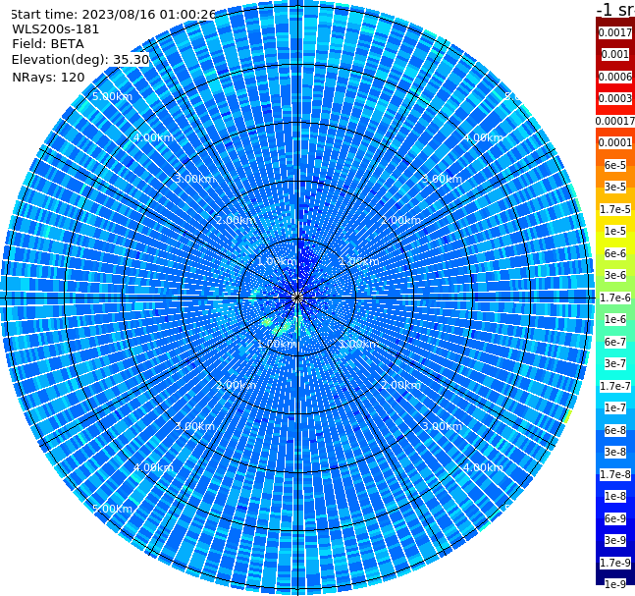Click the 6e-5 colorbar tick
This screenshot has height=596, width=635.
pyautogui.click(x=615, y=165)
